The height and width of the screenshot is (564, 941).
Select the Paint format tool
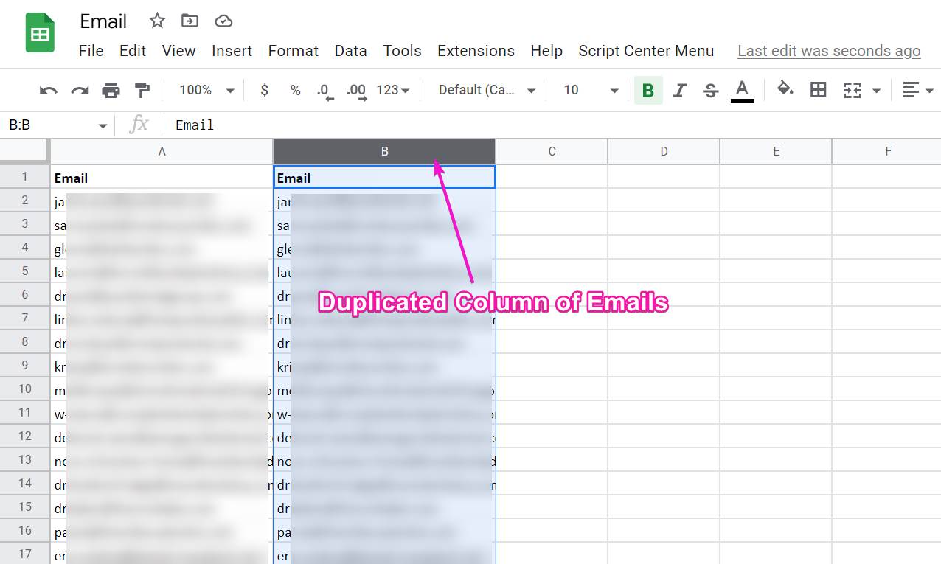point(142,89)
